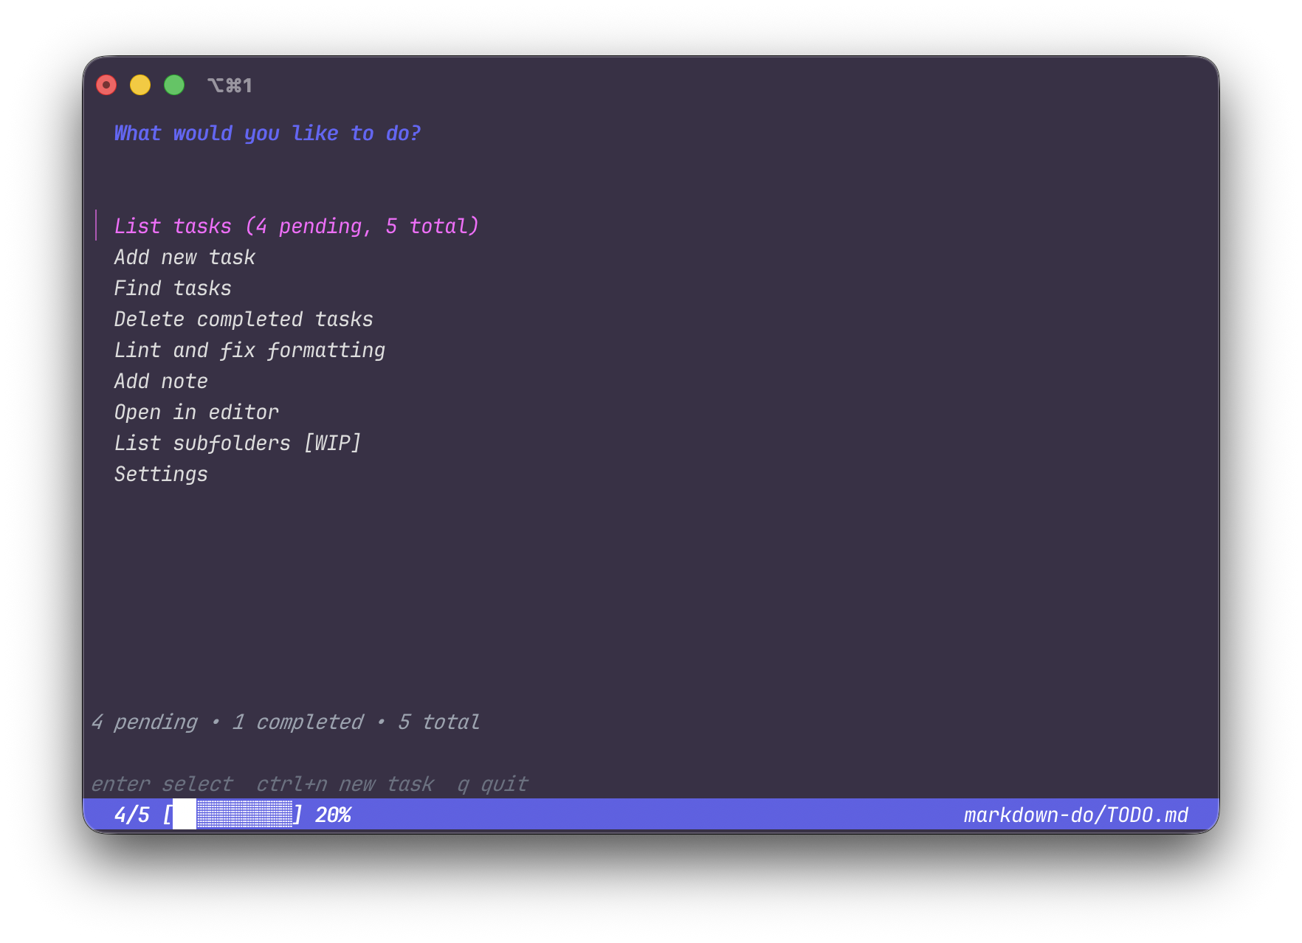Screen dimensions: 1302x943
Task: Click the markdown-do/TODO.md filename
Action: pos(1075,815)
